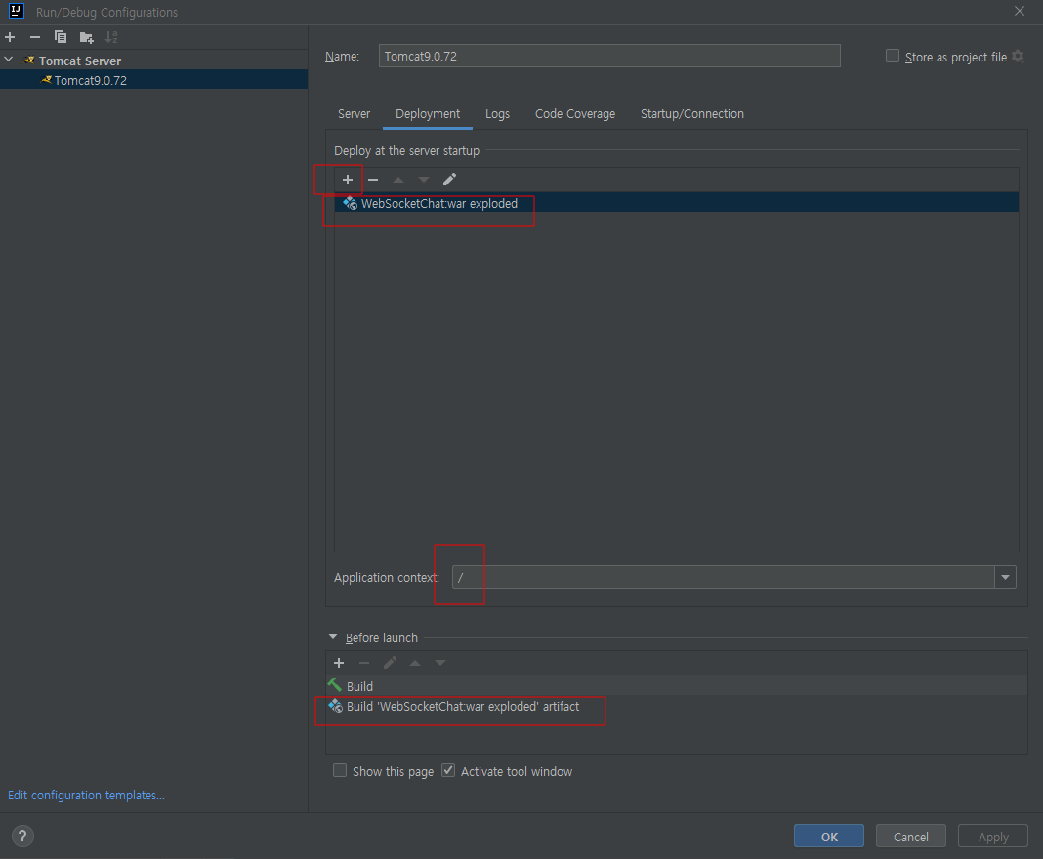The width and height of the screenshot is (1043, 859).
Task: Click the Cancel button
Action: click(910, 837)
